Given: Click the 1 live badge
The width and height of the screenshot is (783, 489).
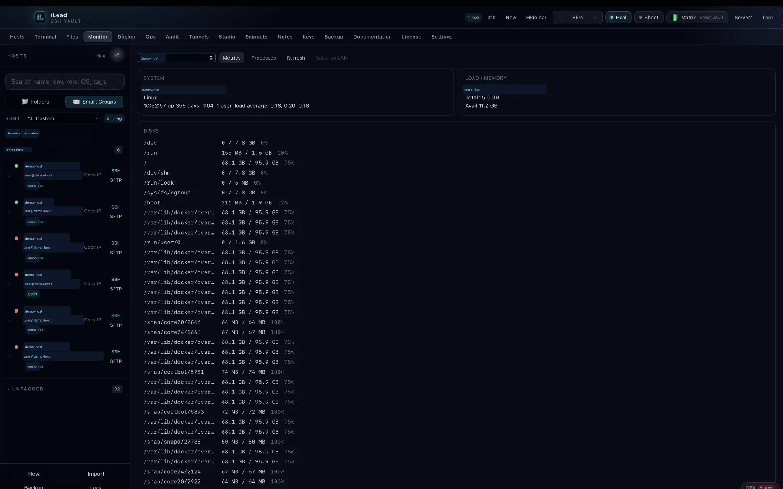Looking at the screenshot, I should coord(473,18).
